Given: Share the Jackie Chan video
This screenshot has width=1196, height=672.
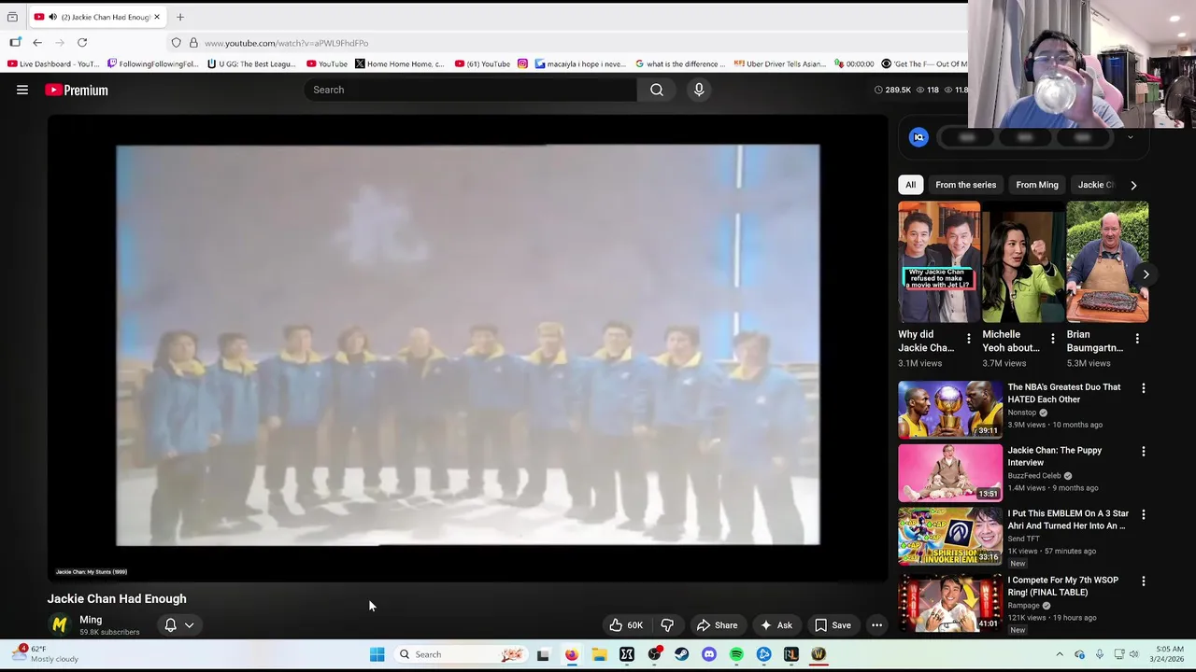Looking at the screenshot, I should 717,625.
